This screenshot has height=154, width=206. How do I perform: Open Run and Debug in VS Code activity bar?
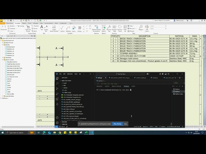pos(57,94)
